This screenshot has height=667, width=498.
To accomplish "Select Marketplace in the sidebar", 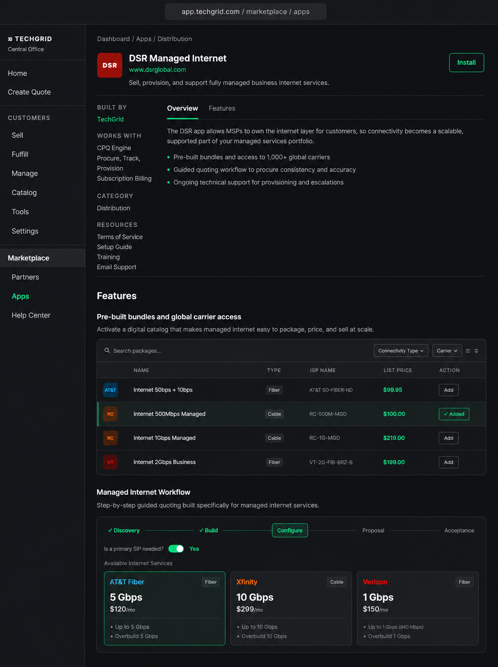I will click(42, 258).
